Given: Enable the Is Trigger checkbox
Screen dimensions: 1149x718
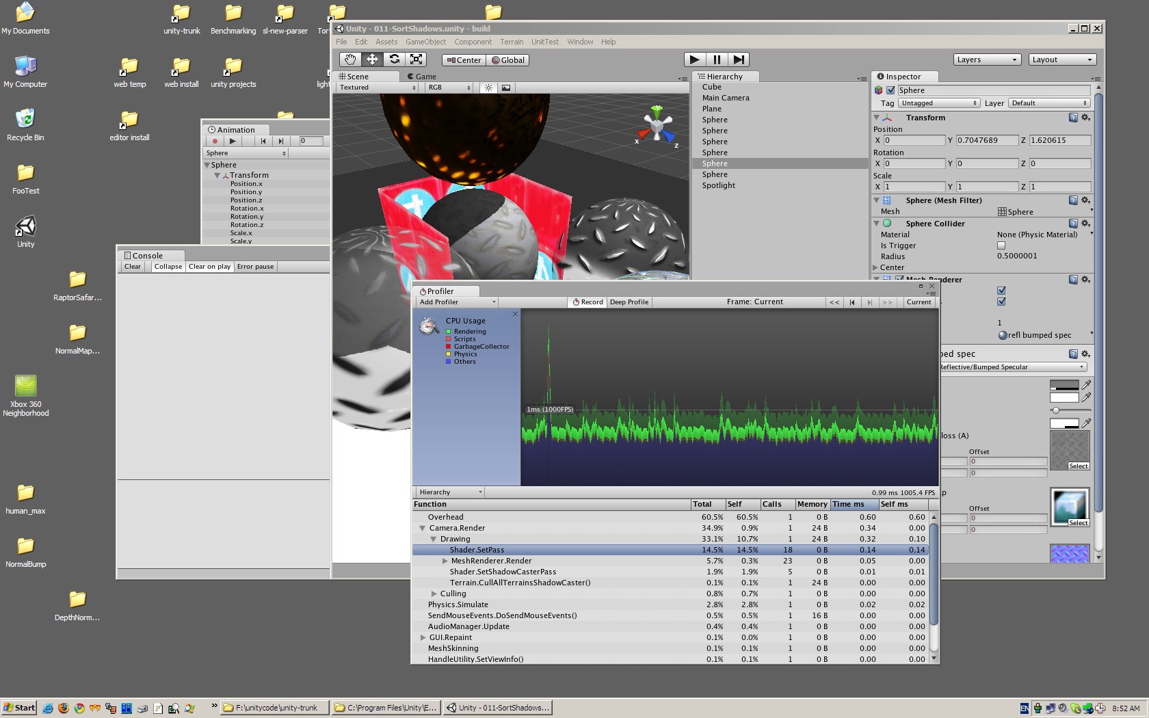Looking at the screenshot, I should tap(1001, 245).
